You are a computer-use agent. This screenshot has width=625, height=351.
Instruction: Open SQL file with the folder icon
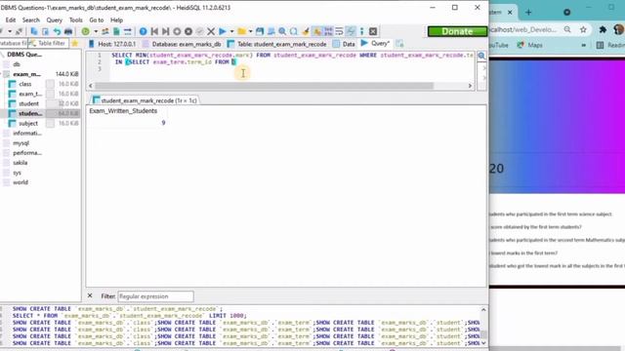click(x=241, y=31)
